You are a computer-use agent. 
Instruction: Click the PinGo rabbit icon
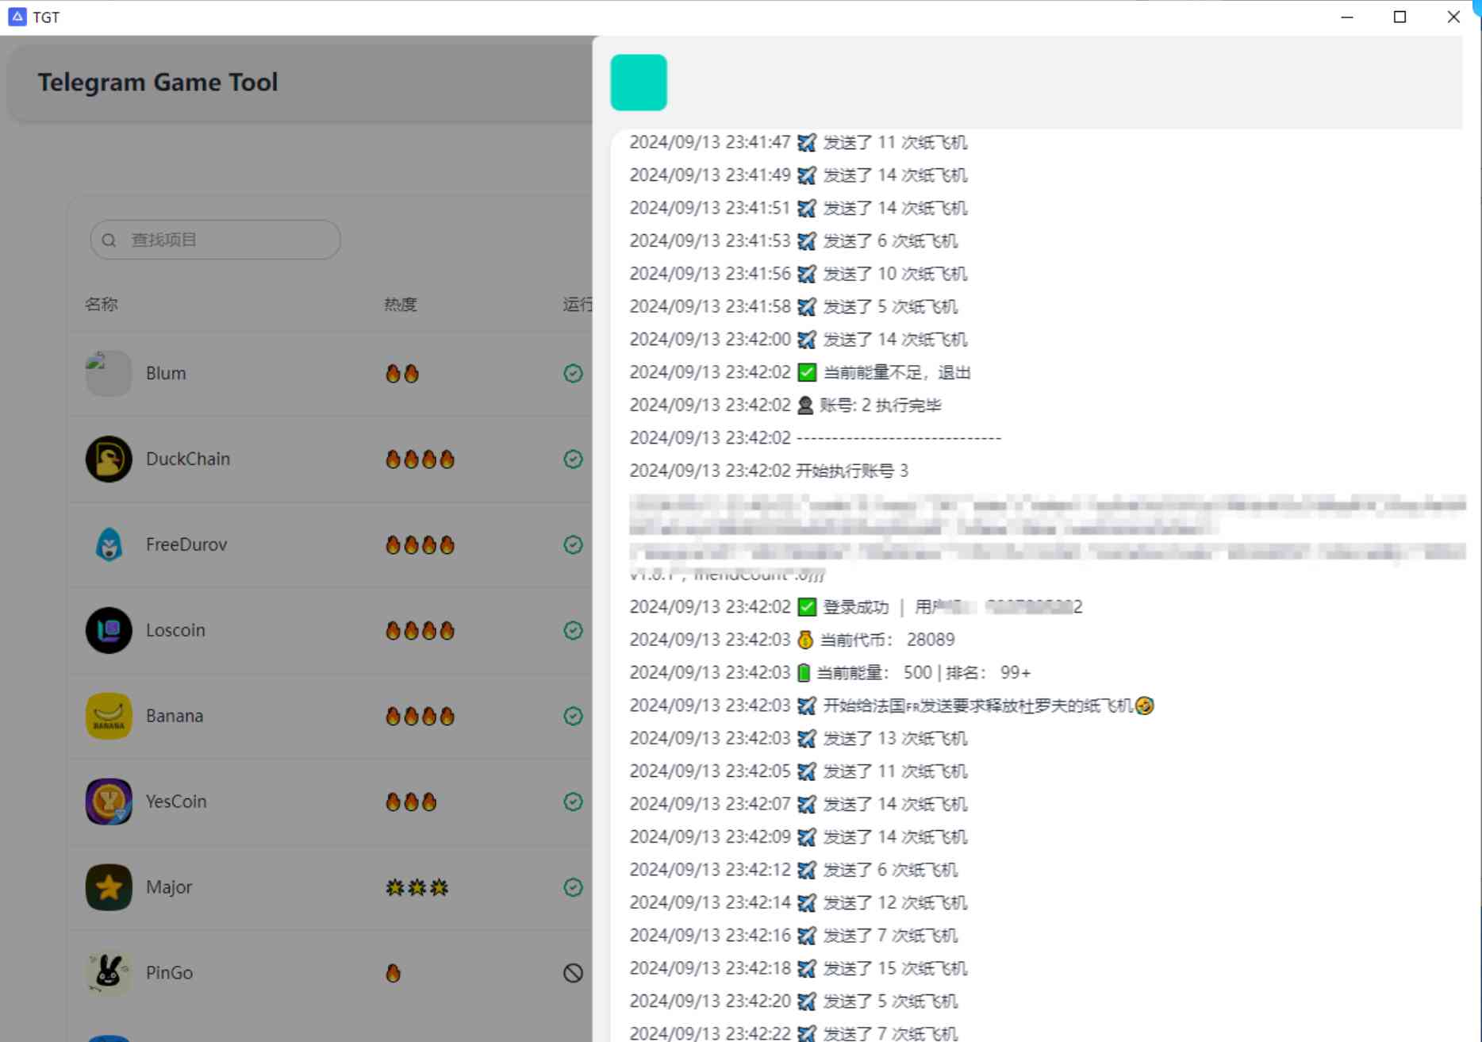click(x=109, y=973)
